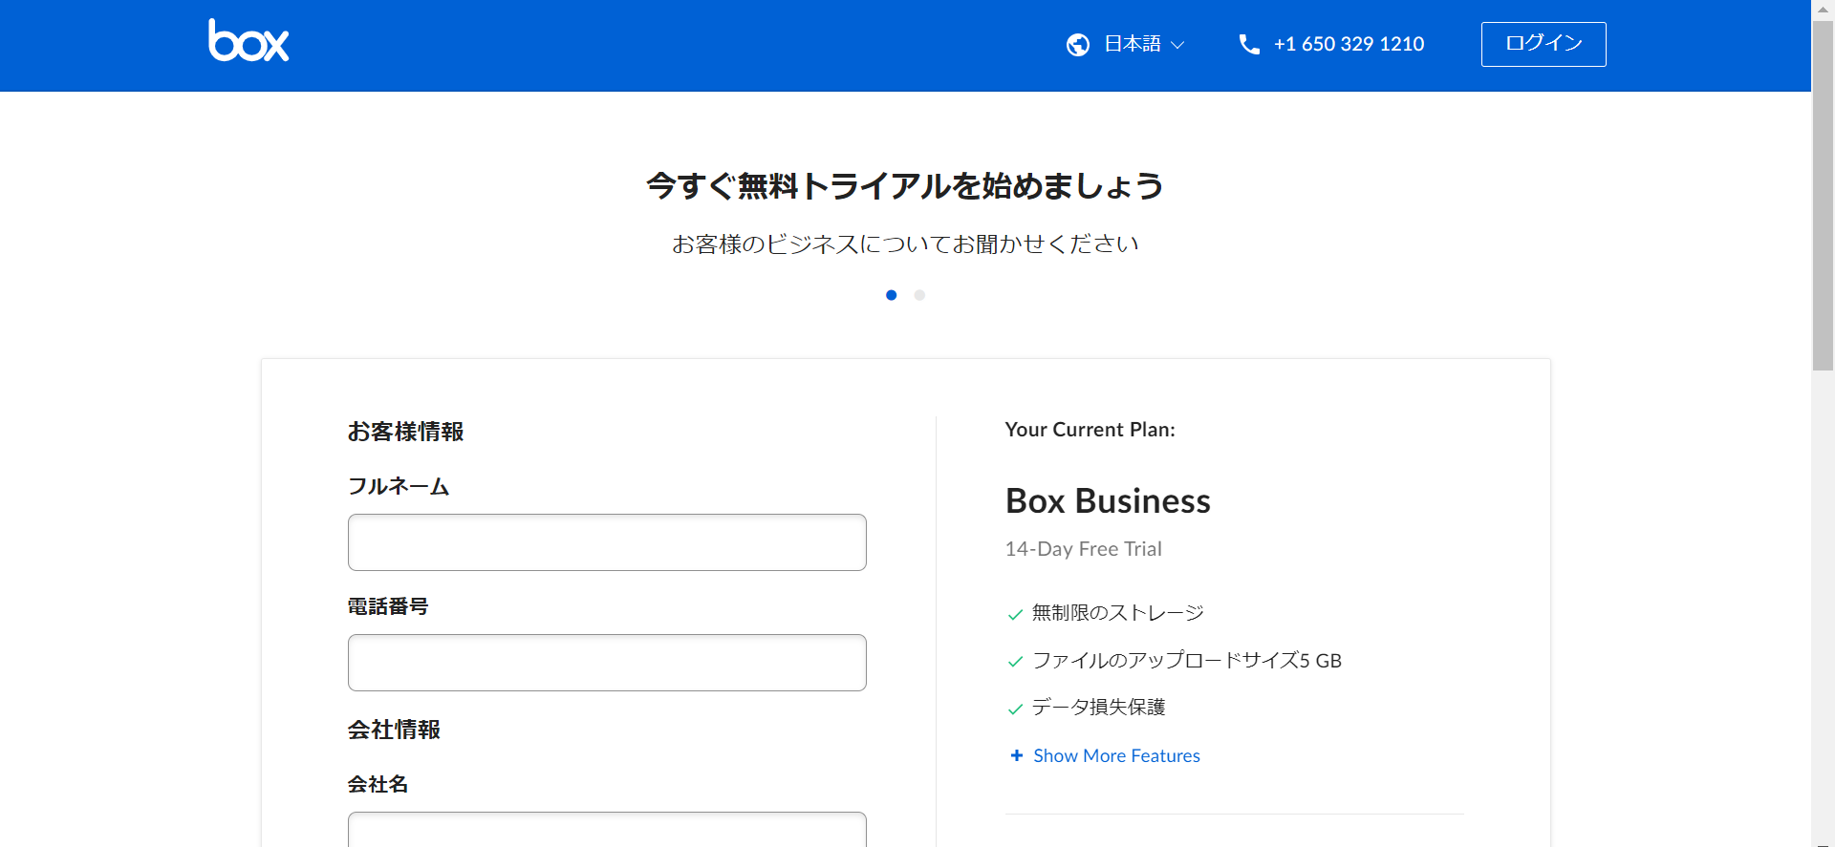Click the globe language icon
This screenshot has height=847, width=1835.
coord(1078,45)
